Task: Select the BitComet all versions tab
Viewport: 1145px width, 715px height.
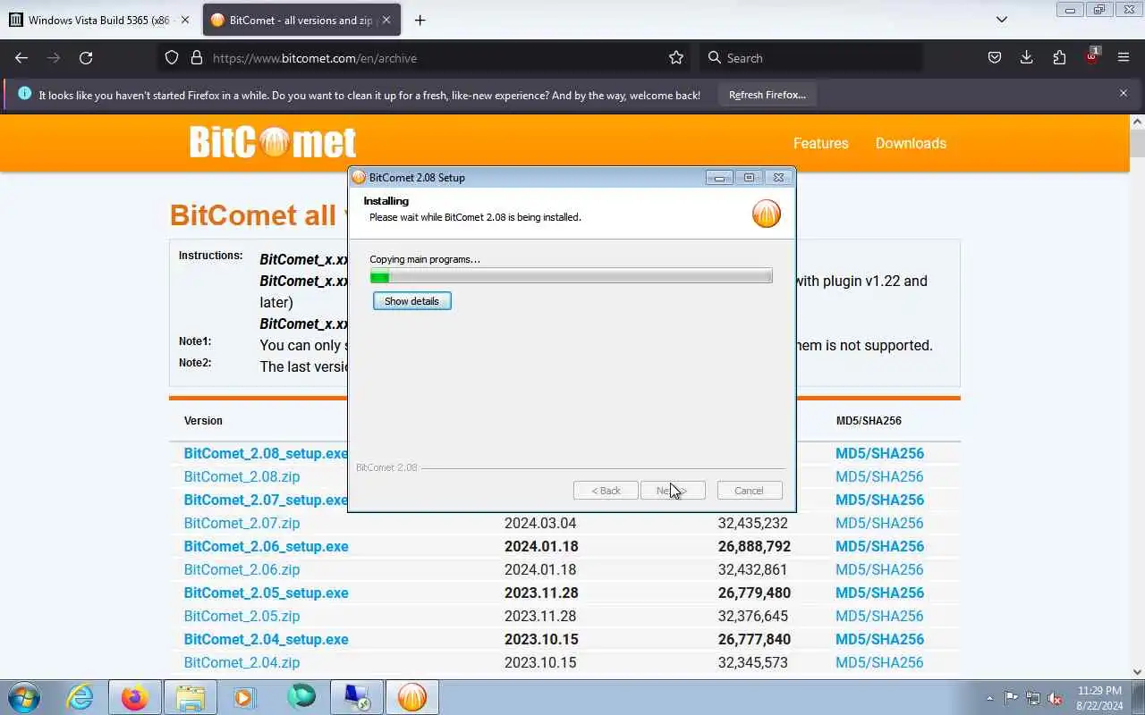Action: (x=301, y=20)
